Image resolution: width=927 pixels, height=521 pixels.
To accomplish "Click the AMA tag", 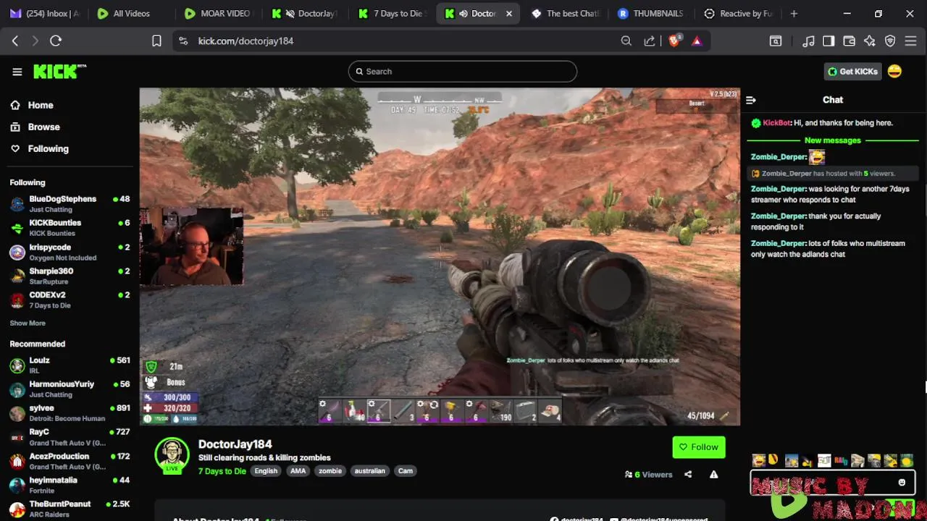I will point(298,471).
